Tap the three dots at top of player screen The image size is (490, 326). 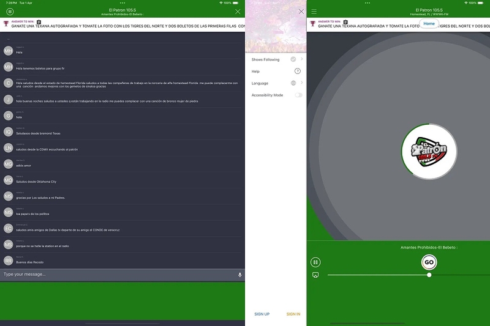(367, 3)
